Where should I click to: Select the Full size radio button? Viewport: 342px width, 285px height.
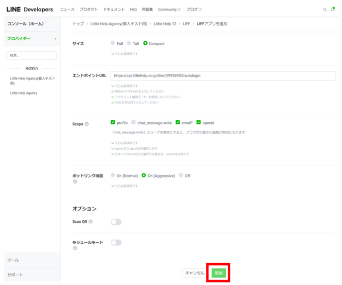[113, 43]
